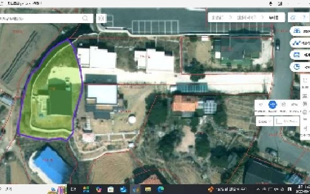Select the blue highlighted measurement tool

272,105
